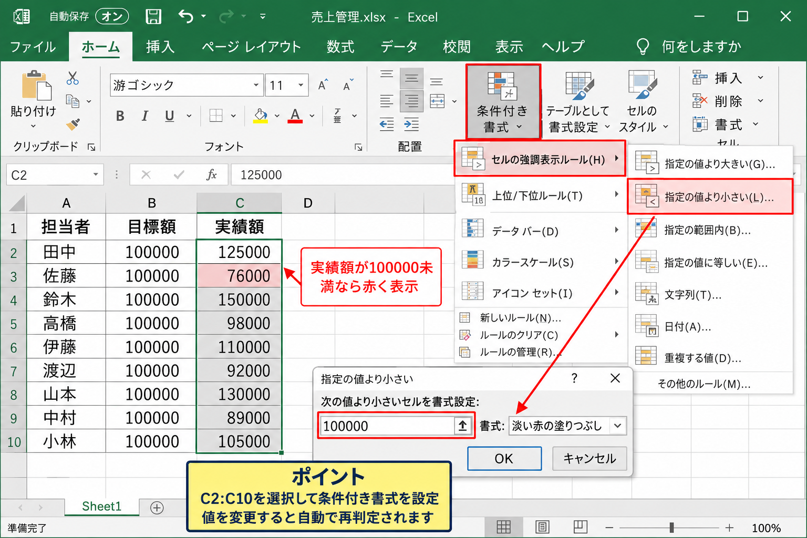807x538 pixels.
Task: Click the Insert Function fx icon
Action: tap(211, 174)
